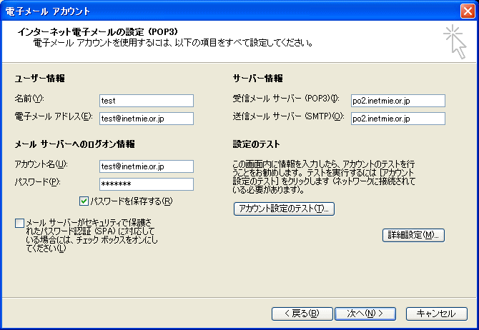
Task: Click the インターネット電子メールの設定 (POP3) title
Action: (x=97, y=31)
